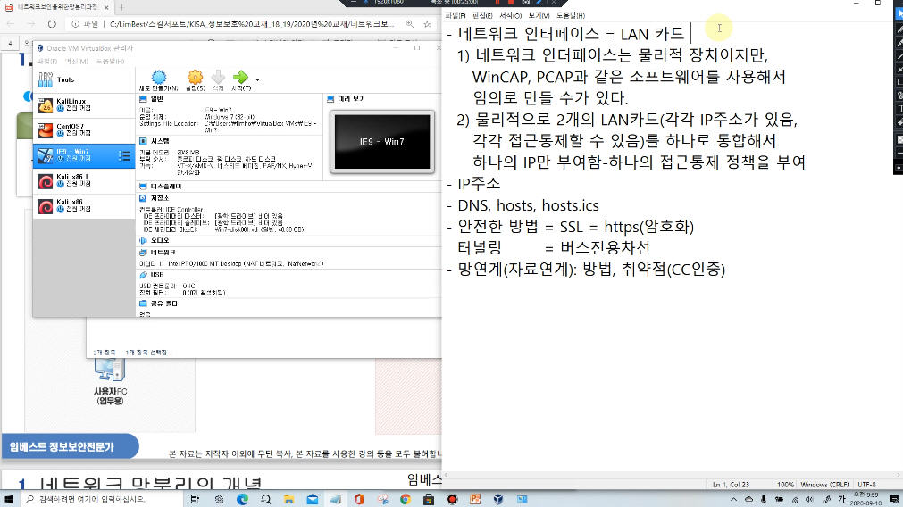Open new browser tab with plus button
903x507 pixels.
coord(121,7)
